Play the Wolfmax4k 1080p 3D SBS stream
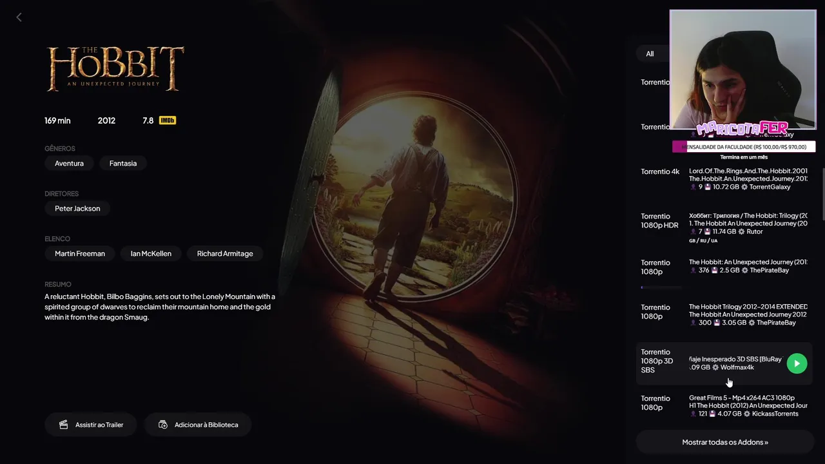The height and width of the screenshot is (464, 825). (797, 363)
